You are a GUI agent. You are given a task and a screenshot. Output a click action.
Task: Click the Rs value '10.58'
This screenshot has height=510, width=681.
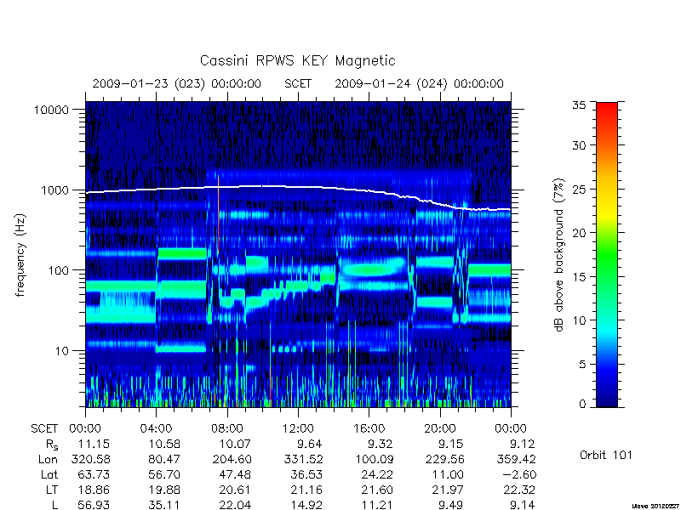(x=164, y=444)
